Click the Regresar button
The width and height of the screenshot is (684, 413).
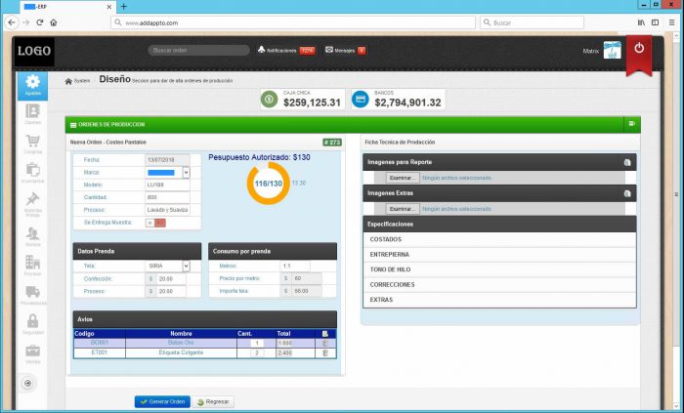[213, 401]
